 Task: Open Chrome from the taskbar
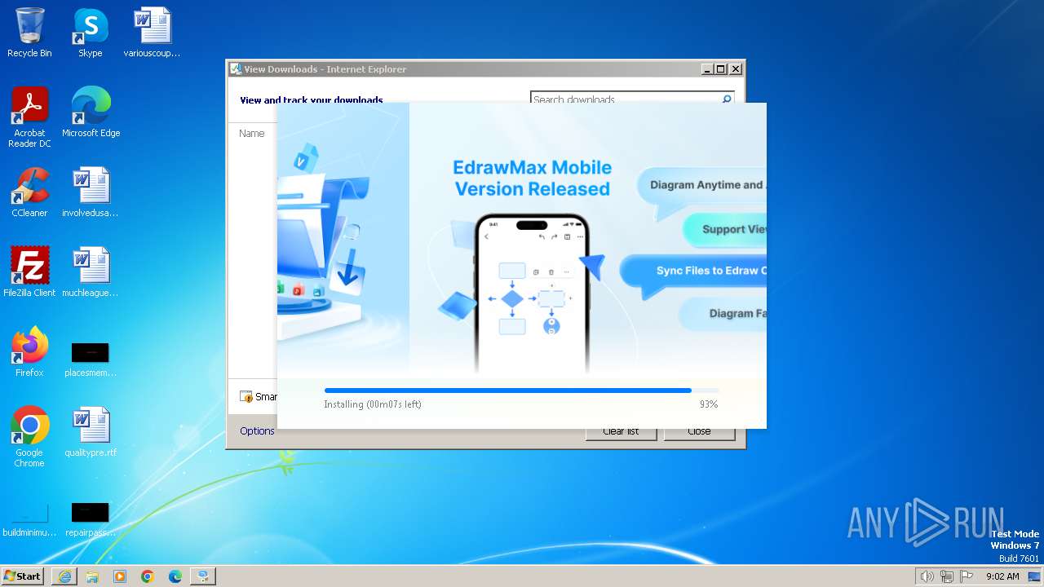[148, 576]
